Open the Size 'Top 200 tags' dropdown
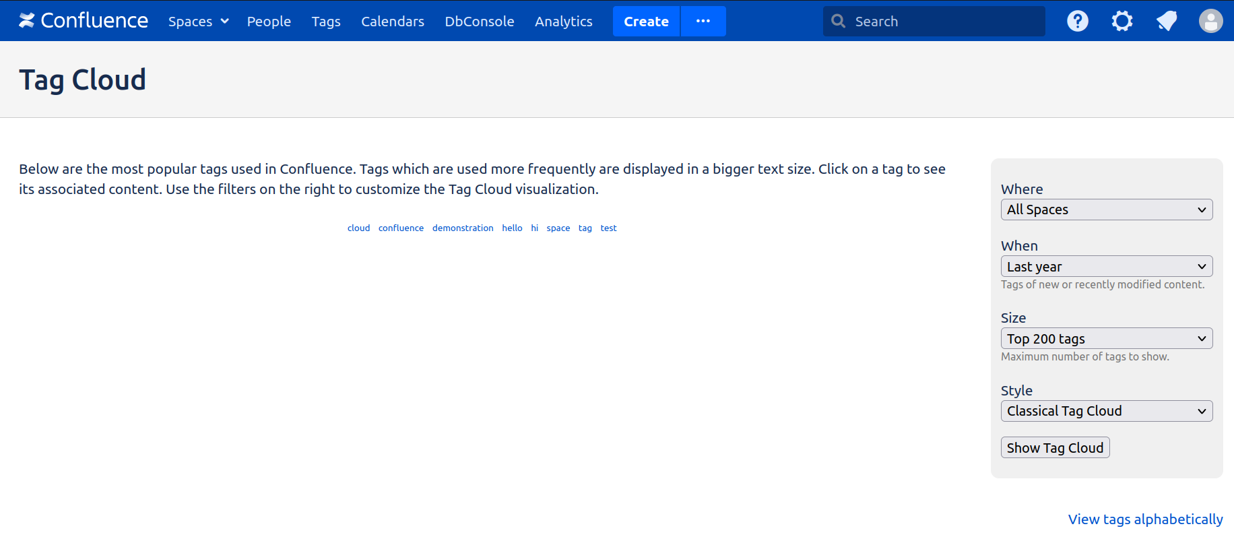This screenshot has height=541, width=1234. pyautogui.click(x=1106, y=339)
